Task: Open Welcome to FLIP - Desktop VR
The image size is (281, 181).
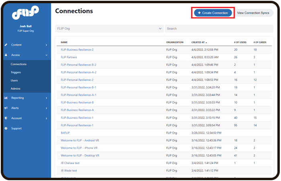Action: click(x=80, y=156)
